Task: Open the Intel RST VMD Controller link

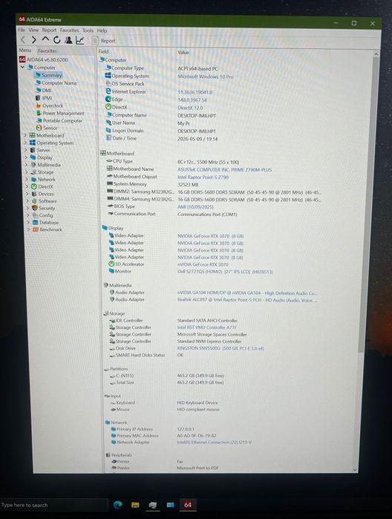Action: (206, 327)
